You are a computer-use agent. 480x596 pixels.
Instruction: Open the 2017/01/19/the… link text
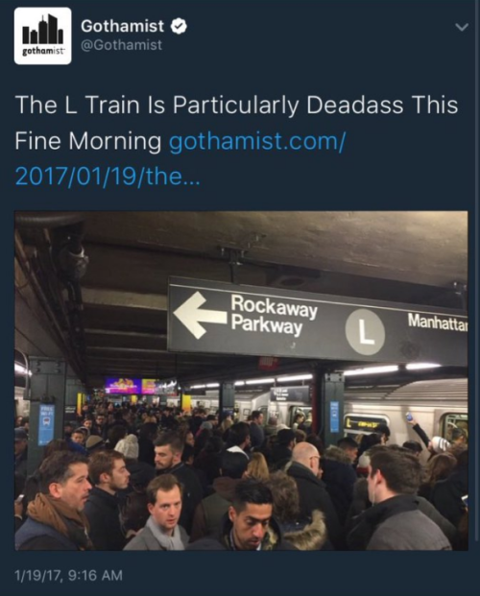click(108, 177)
